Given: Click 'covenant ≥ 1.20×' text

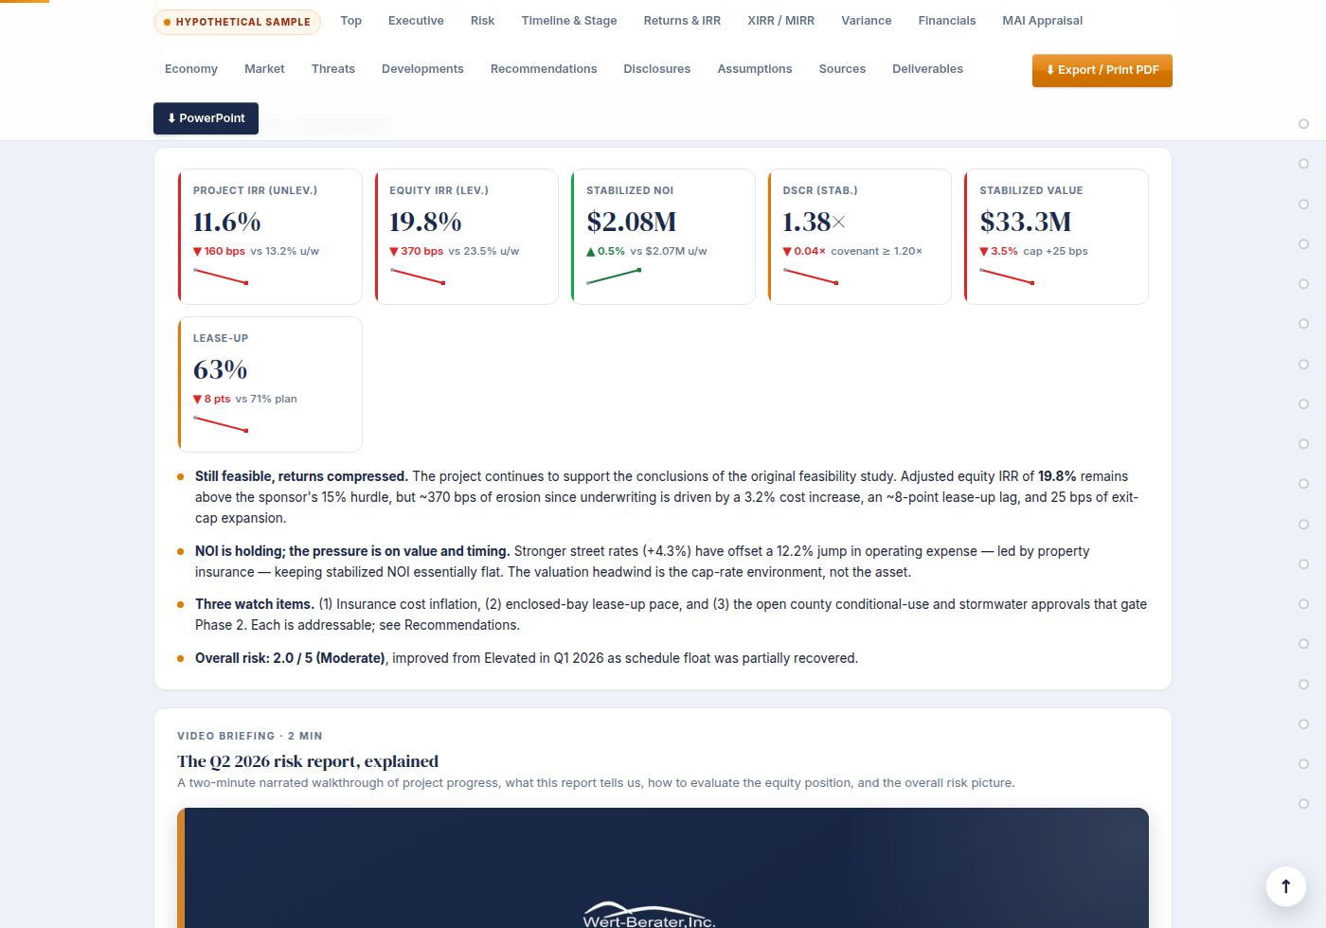Looking at the screenshot, I should [876, 251].
